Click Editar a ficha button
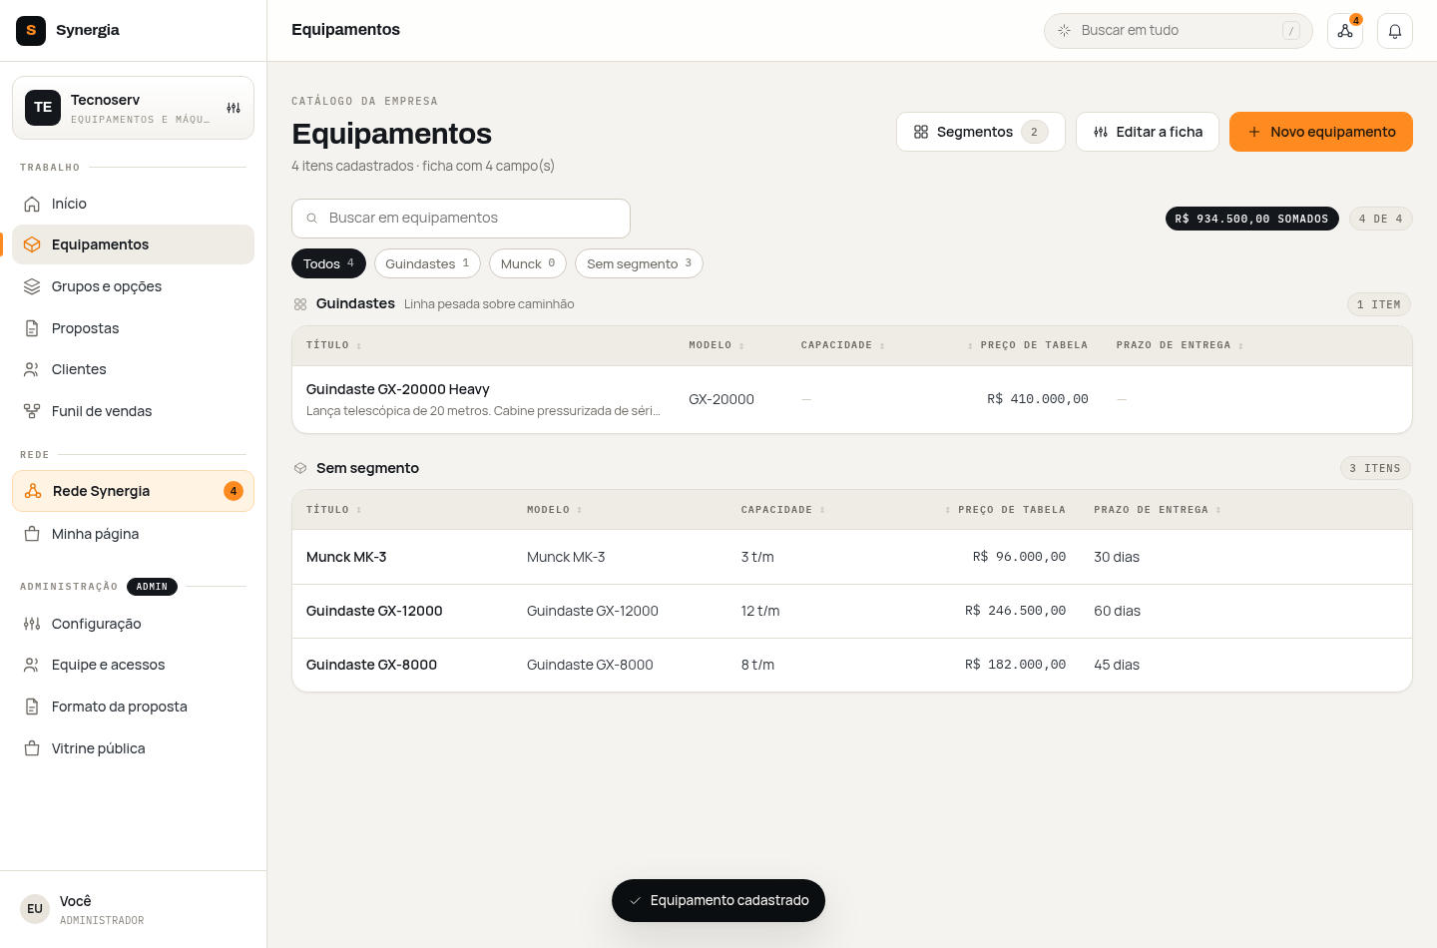 1148,132
